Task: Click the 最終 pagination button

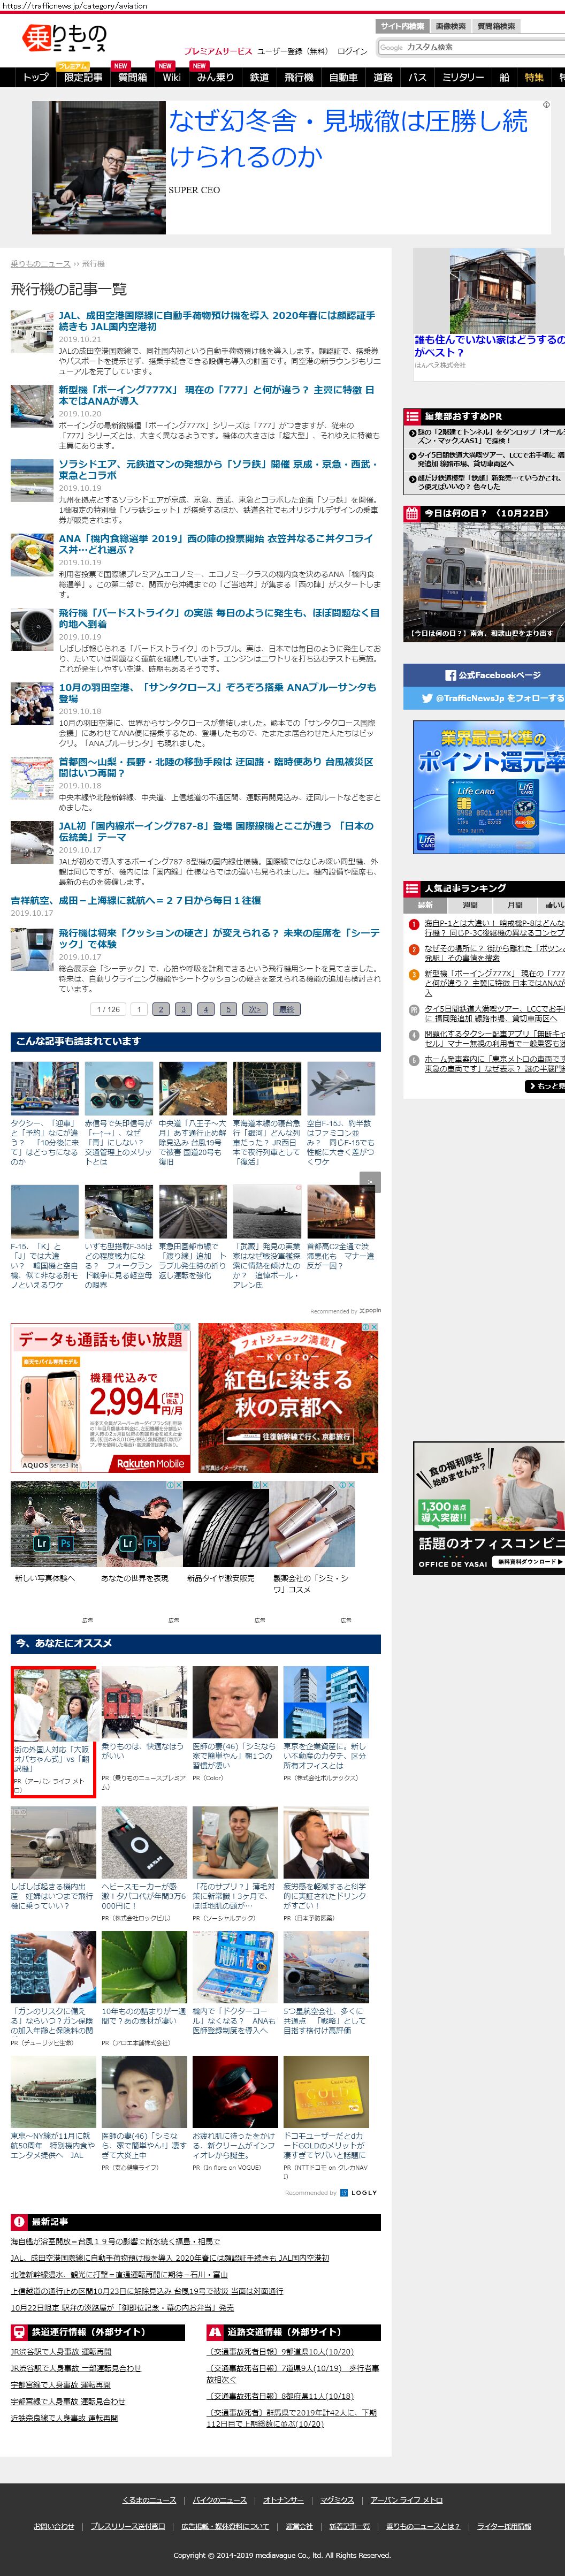Action: (x=287, y=1009)
